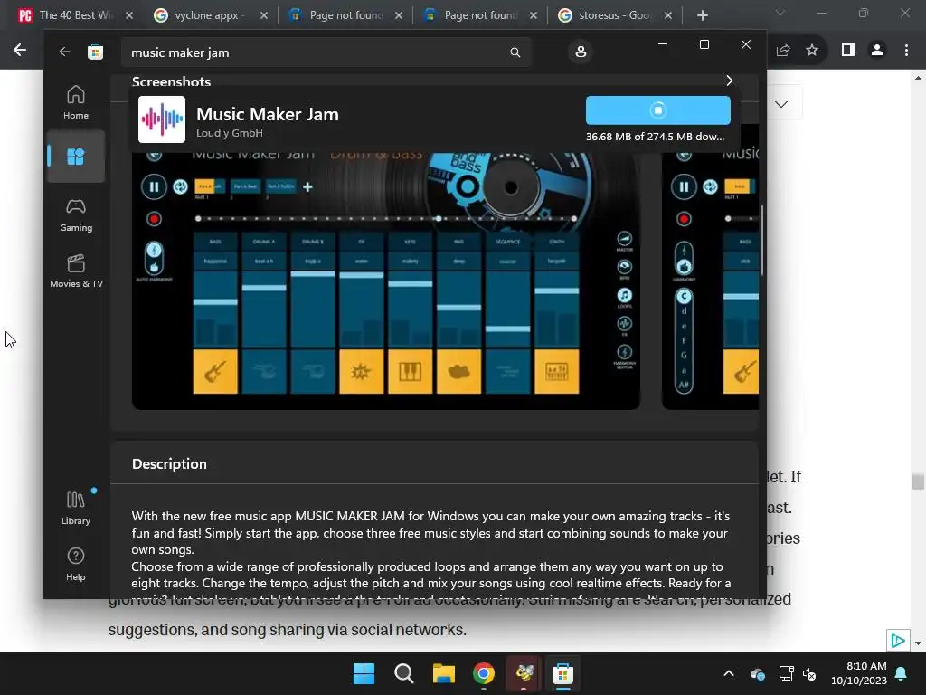The image size is (926, 695).
Task: Click the second partially visible screenshot
Action: [x=710, y=281]
